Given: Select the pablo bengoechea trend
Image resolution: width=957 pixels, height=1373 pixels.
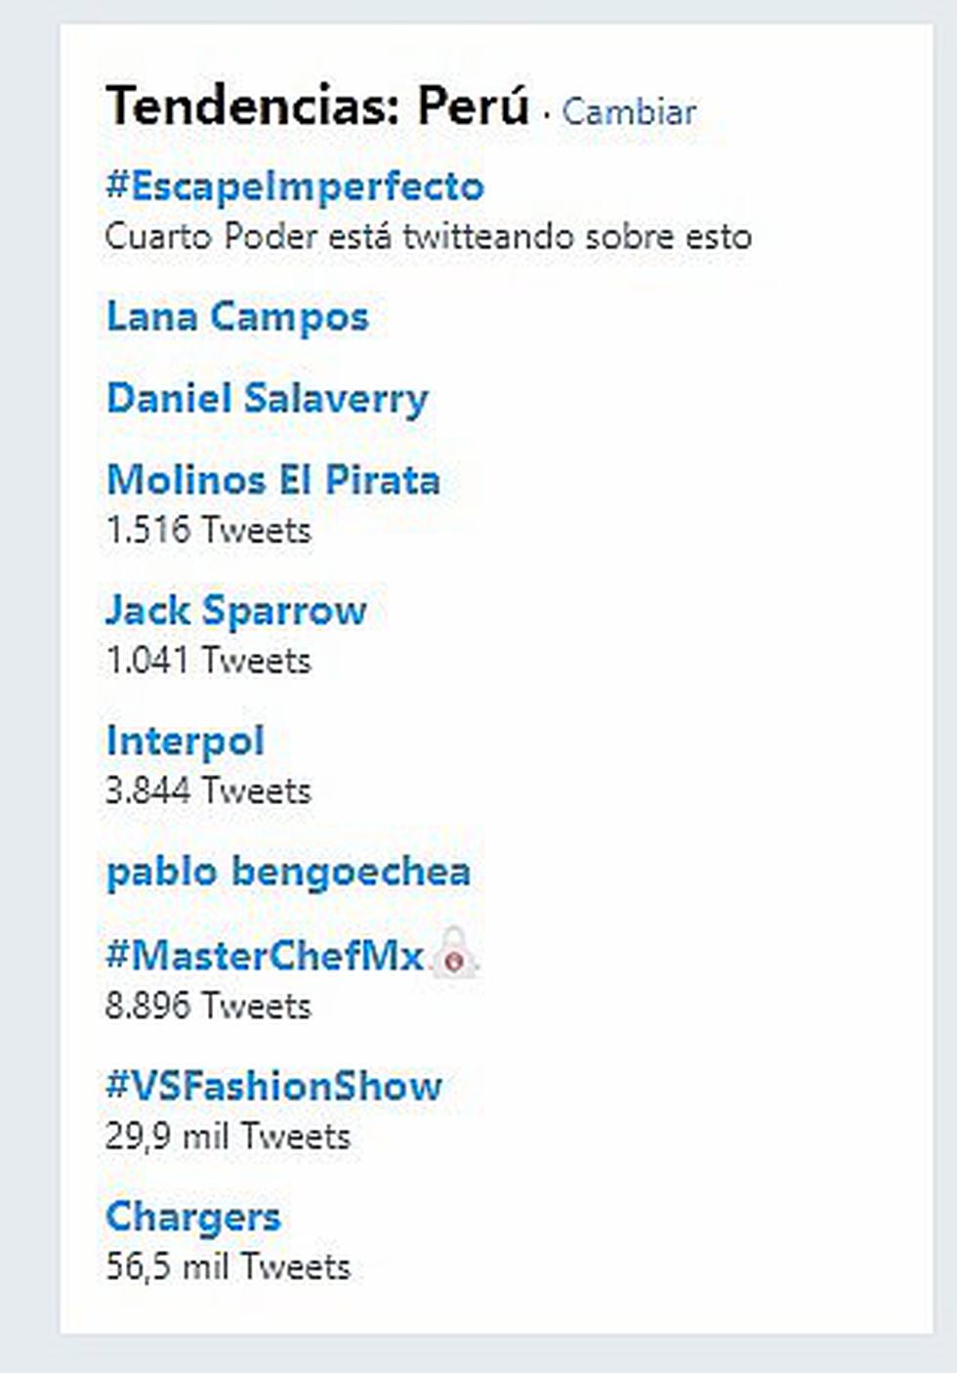Looking at the screenshot, I should pyautogui.click(x=288, y=872).
